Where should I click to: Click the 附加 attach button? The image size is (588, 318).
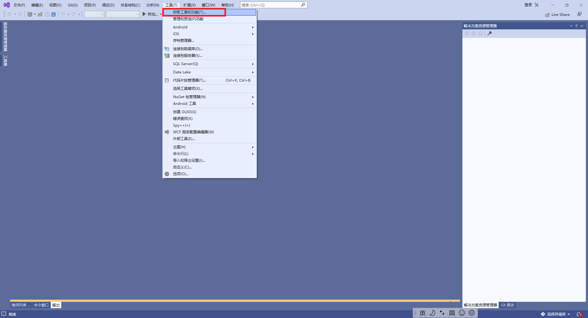pos(152,14)
